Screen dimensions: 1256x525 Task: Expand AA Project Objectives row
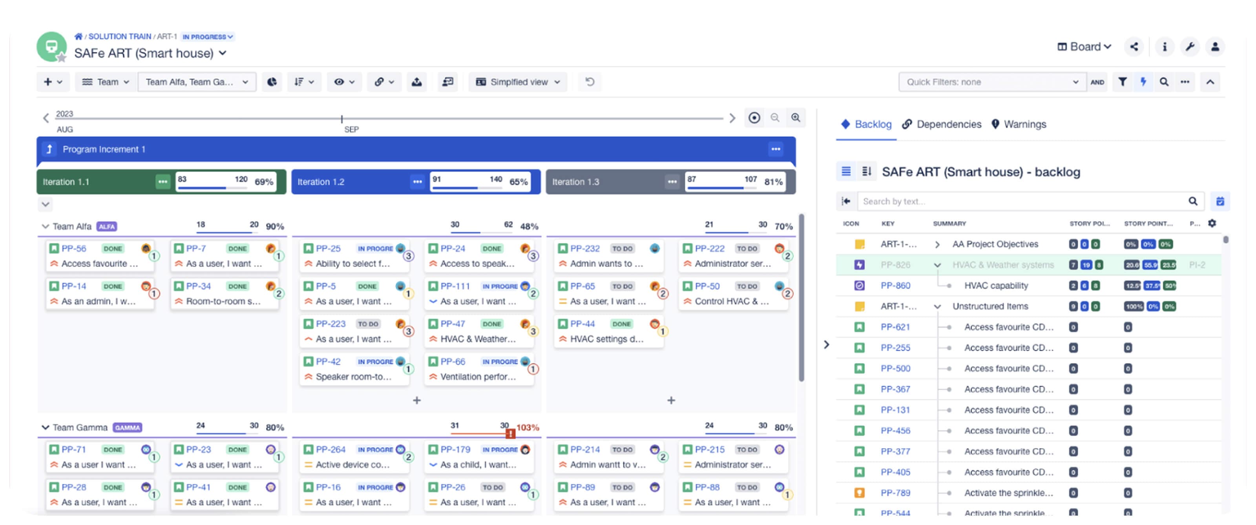click(x=937, y=244)
